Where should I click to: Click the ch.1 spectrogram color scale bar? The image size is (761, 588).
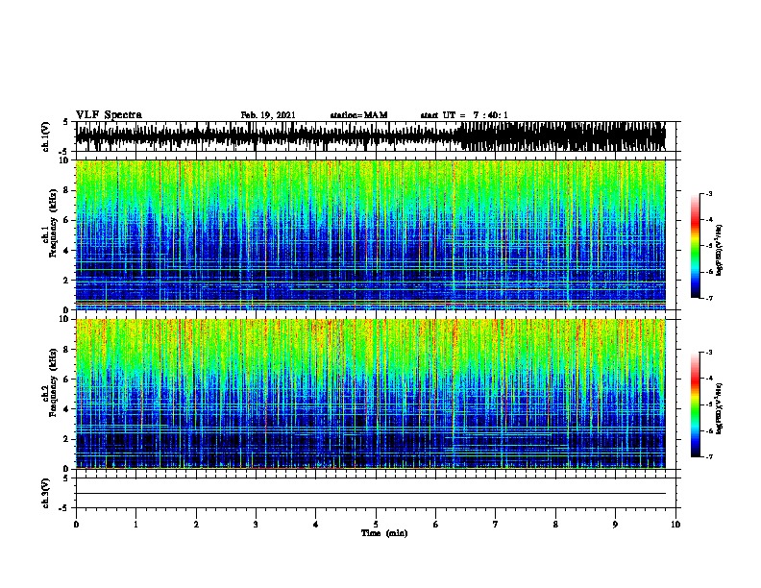pyautogui.click(x=695, y=246)
